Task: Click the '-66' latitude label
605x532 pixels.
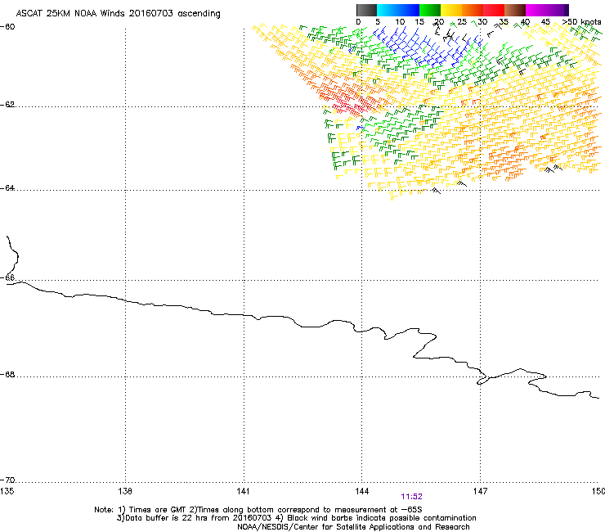Action: 7,277
